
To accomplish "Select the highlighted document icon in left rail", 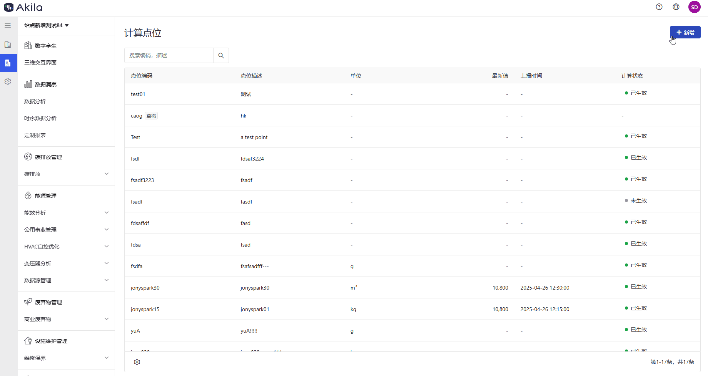I will [x=8, y=63].
